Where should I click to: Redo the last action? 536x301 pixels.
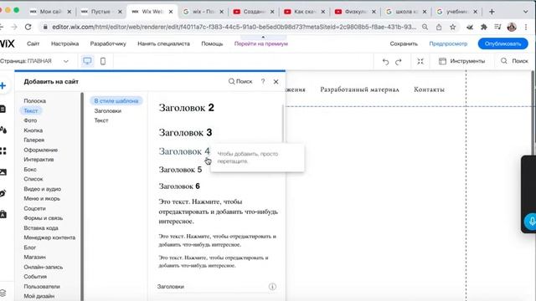(x=399, y=61)
